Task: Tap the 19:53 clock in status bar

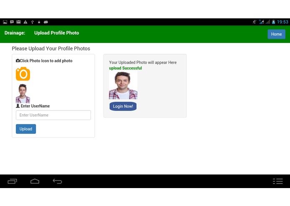Action: 282,22
